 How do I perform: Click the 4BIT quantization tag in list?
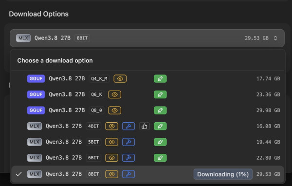[93, 126]
